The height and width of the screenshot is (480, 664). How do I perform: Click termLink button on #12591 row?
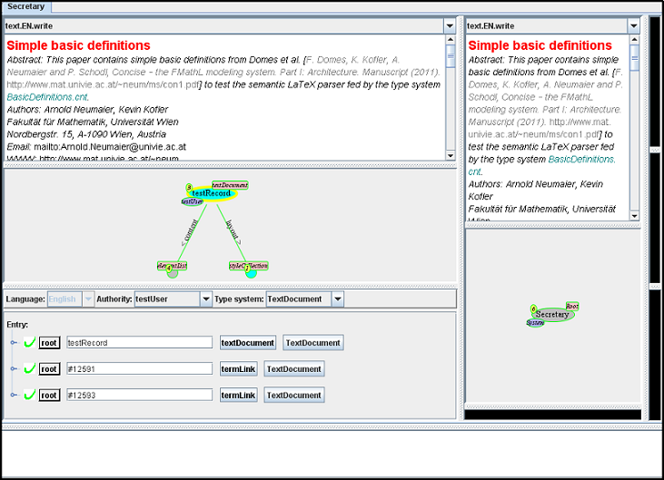238,368
